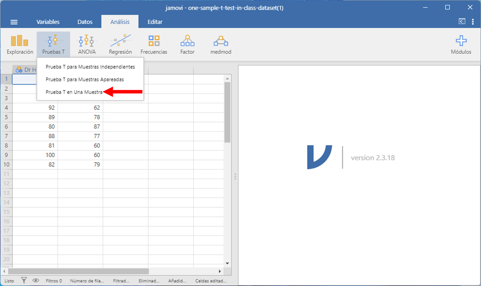Select Prueba T en Una Muestra
481x286 pixels.
74,92
